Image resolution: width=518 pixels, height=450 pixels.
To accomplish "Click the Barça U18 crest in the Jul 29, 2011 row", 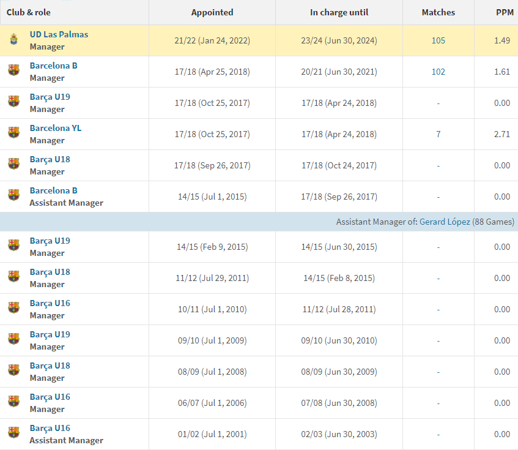I will [x=13, y=278].
